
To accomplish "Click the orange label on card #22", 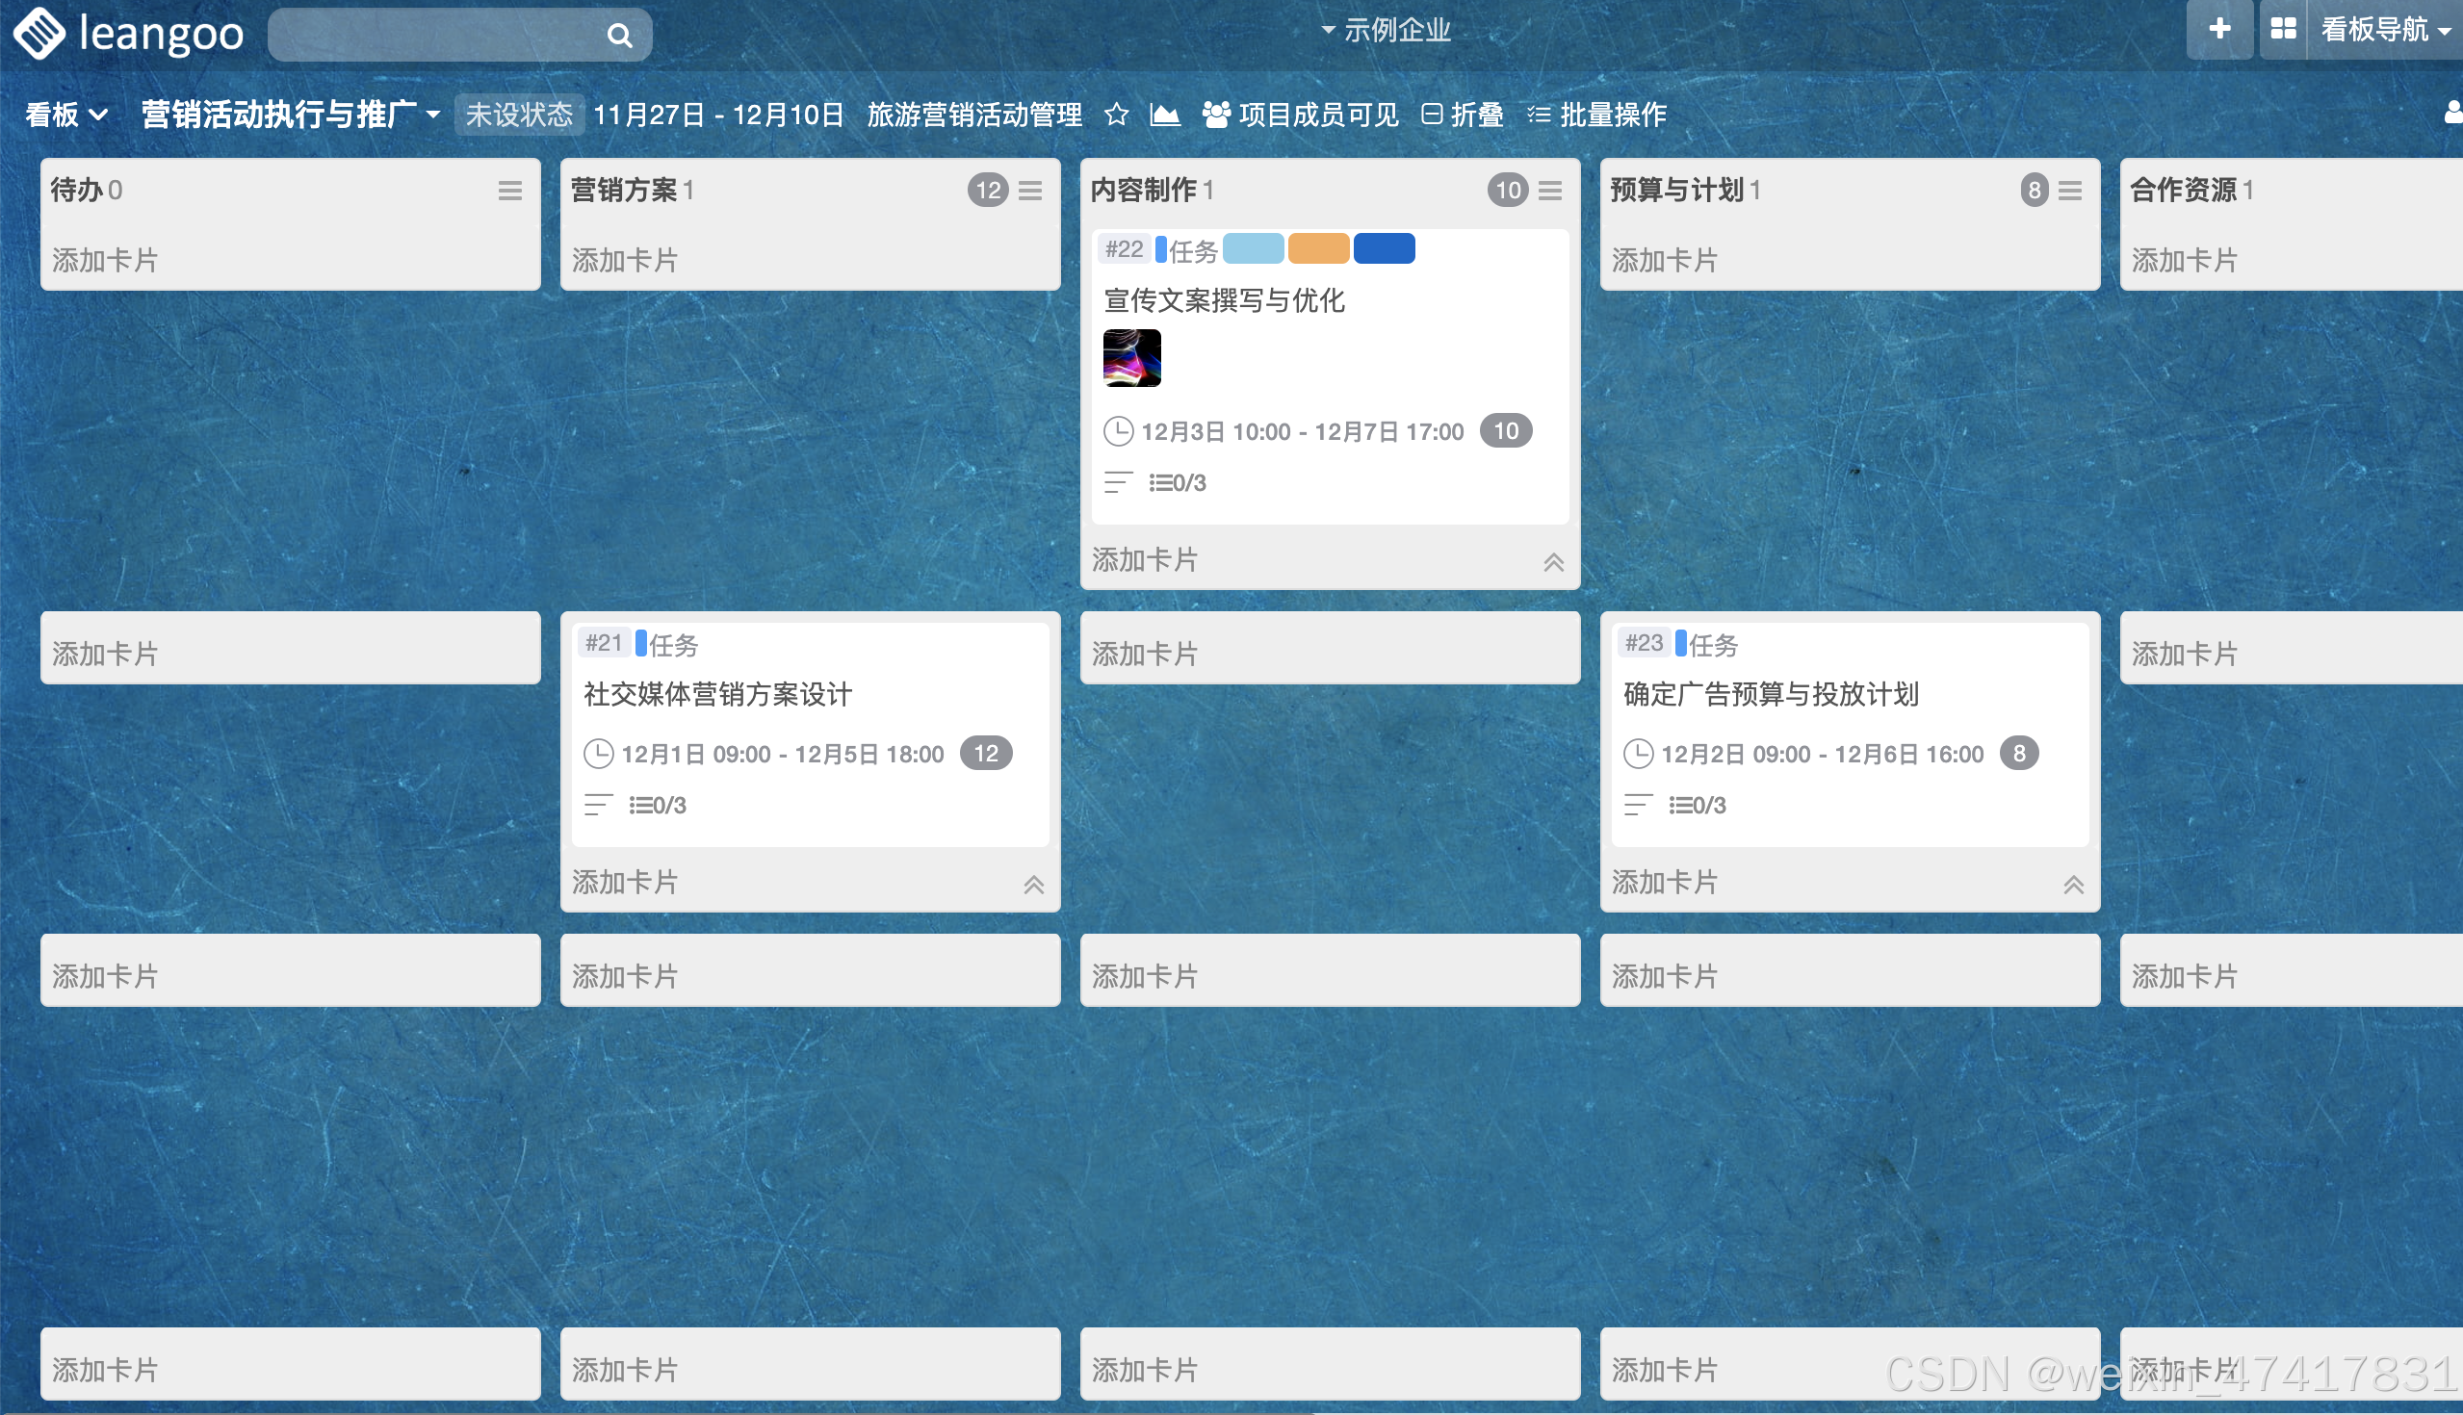I will pyautogui.click(x=1318, y=248).
